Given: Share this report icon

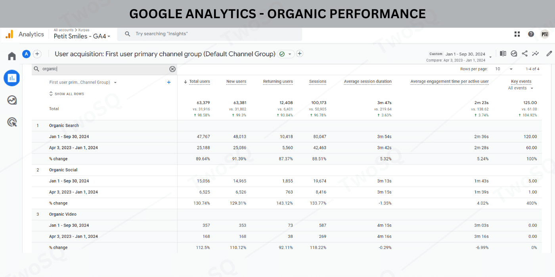Looking at the screenshot, I should coord(524,53).
